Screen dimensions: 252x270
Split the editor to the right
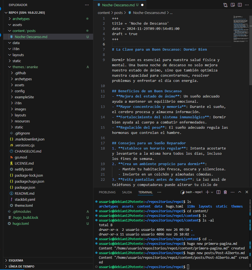pyautogui.click(x=240, y=5)
